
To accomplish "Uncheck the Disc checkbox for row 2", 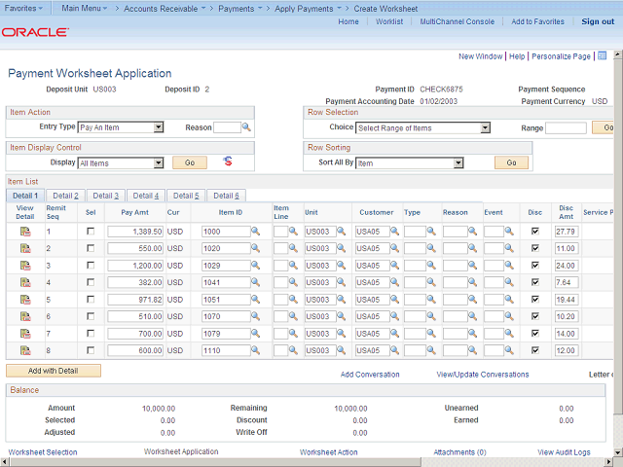I will [x=534, y=249].
